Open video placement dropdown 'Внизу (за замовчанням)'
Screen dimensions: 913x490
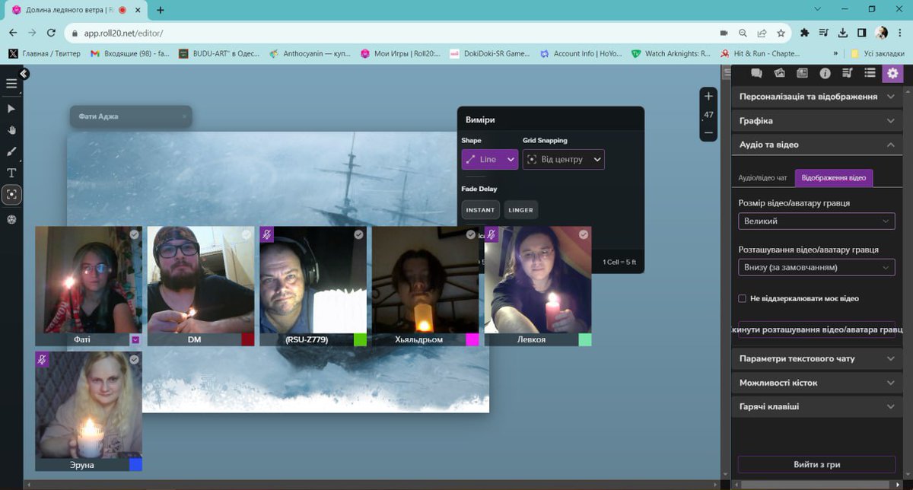816,267
